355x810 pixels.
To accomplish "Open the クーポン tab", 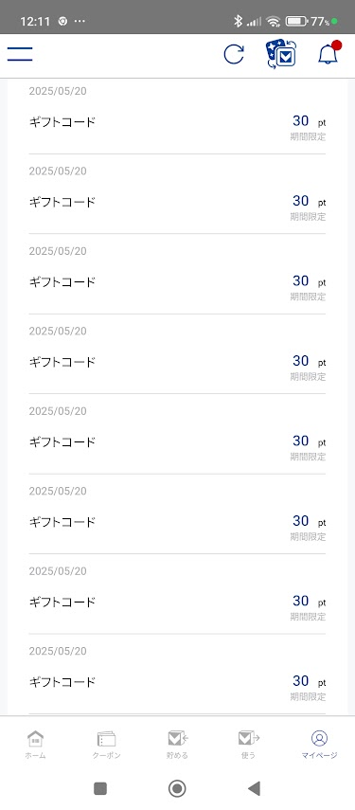I will point(106,745).
